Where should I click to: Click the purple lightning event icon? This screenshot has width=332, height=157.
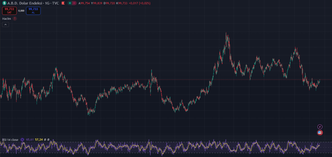tap(320, 127)
